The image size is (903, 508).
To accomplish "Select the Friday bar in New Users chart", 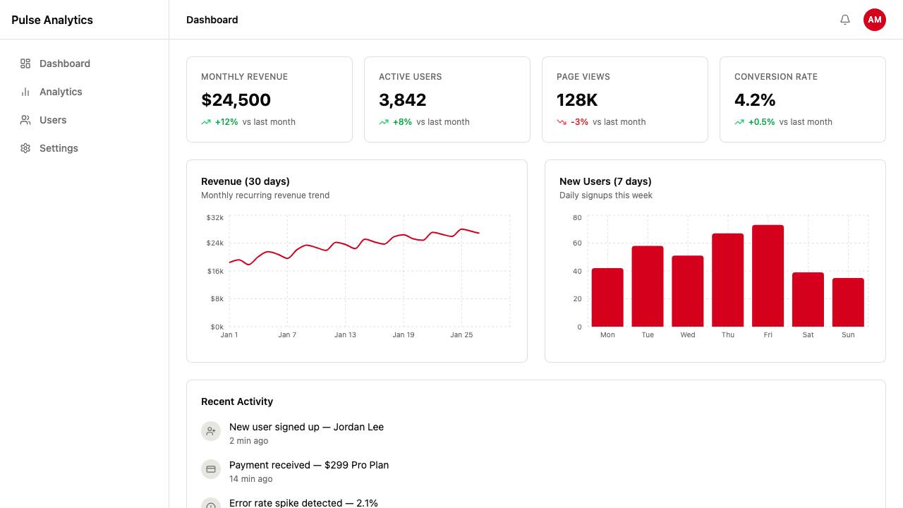I will pyautogui.click(x=768, y=276).
